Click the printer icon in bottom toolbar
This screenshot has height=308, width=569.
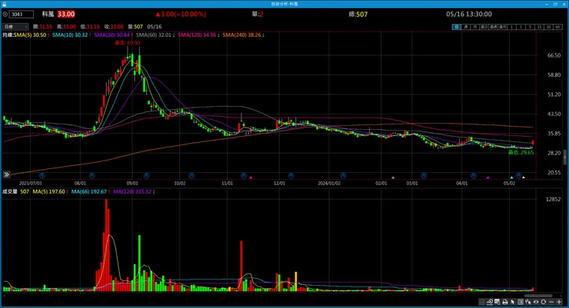click(505, 302)
